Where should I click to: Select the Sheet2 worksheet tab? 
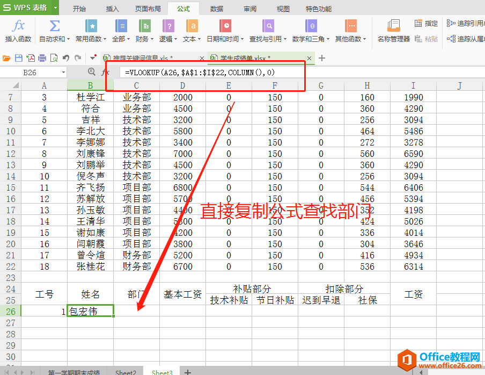coord(126,372)
